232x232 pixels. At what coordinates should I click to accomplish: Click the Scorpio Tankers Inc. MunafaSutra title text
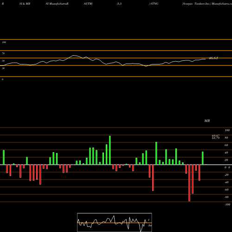coord(207,4)
